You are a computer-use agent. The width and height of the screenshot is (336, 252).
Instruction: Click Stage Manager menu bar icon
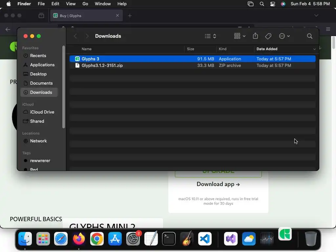250,4
